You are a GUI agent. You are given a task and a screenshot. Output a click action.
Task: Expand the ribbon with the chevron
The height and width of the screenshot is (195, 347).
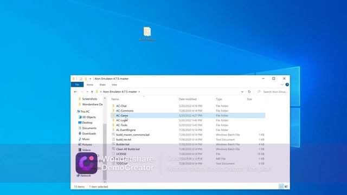coord(282,84)
